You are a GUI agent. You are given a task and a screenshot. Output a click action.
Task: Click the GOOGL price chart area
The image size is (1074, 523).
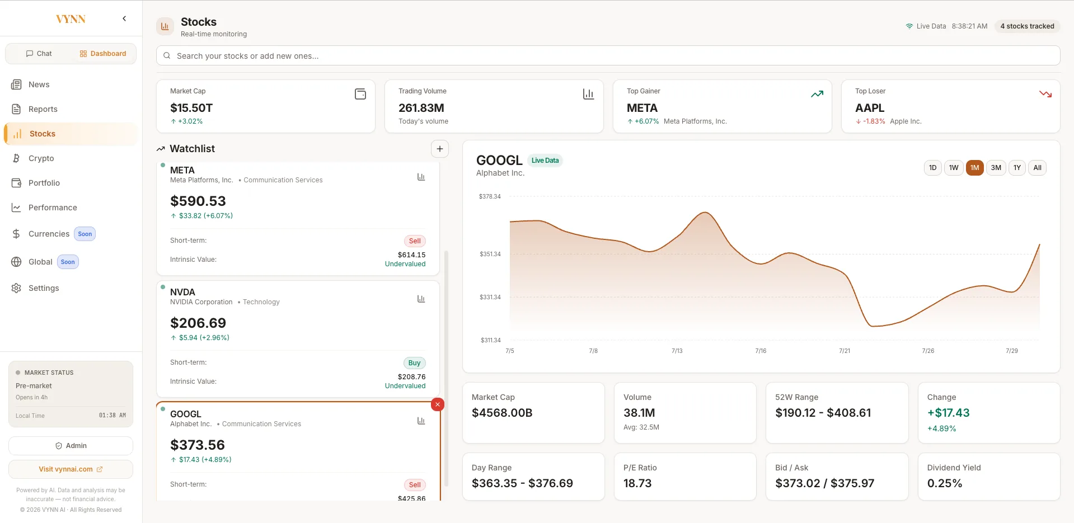pos(775,268)
